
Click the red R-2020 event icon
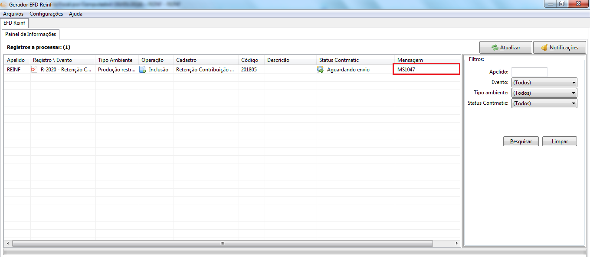click(x=34, y=69)
